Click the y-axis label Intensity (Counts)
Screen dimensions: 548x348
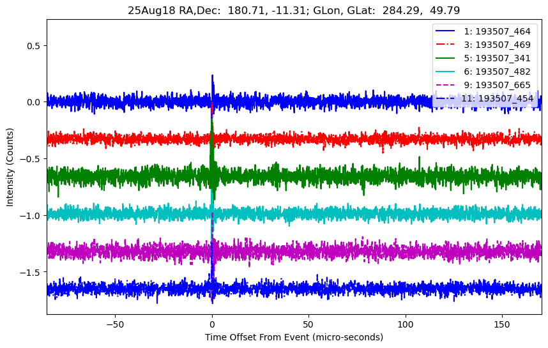(x=10, y=167)
